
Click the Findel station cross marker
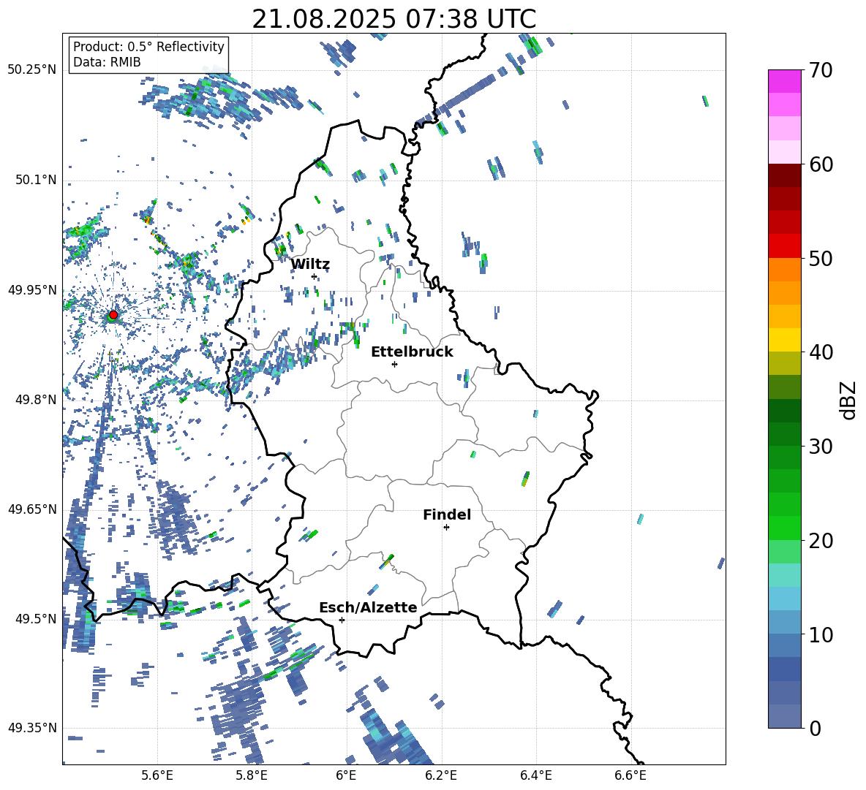446,528
